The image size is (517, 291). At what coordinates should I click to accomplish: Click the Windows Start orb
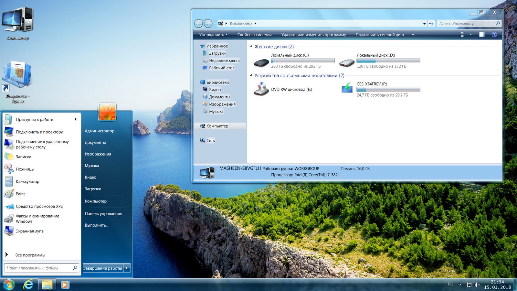[9, 285]
